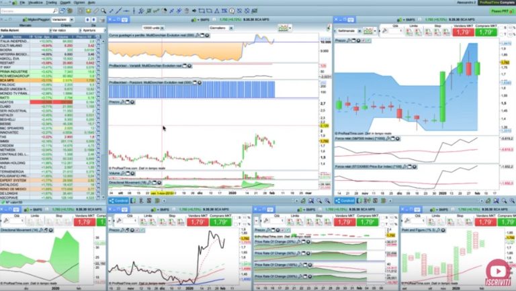Click the trash delete-objects icon in the toolbar
Image resolution: width=516 pixels, height=291 pixels.
tap(187, 11)
